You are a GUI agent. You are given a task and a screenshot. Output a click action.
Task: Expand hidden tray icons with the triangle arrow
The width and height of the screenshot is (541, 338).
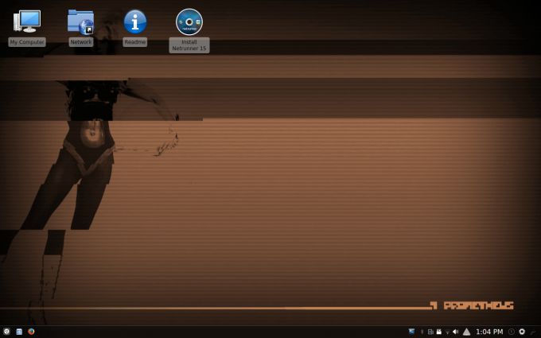click(466, 332)
